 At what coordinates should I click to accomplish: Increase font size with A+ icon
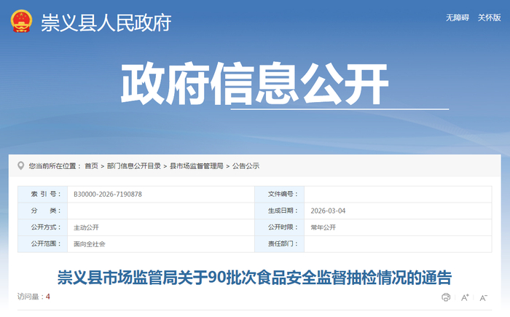(465, 297)
